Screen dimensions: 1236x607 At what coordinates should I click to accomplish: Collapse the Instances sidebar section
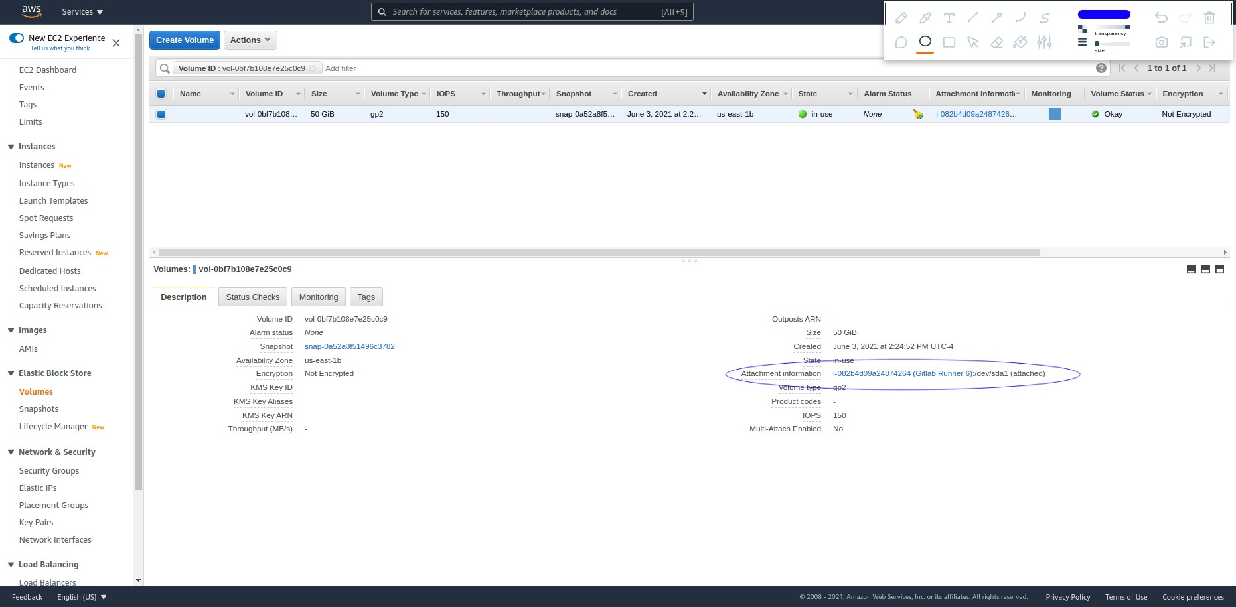tap(11, 147)
